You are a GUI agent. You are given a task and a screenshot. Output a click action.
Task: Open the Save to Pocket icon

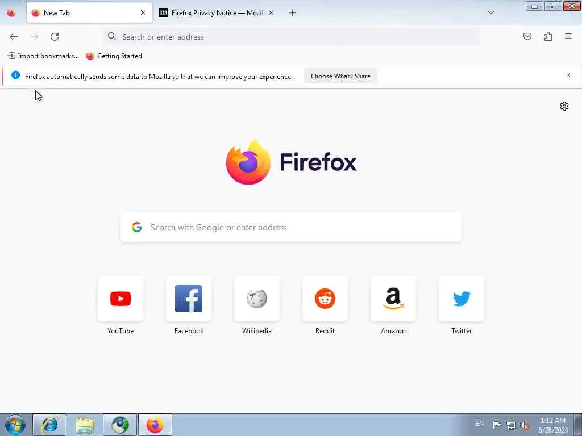point(527,36)
